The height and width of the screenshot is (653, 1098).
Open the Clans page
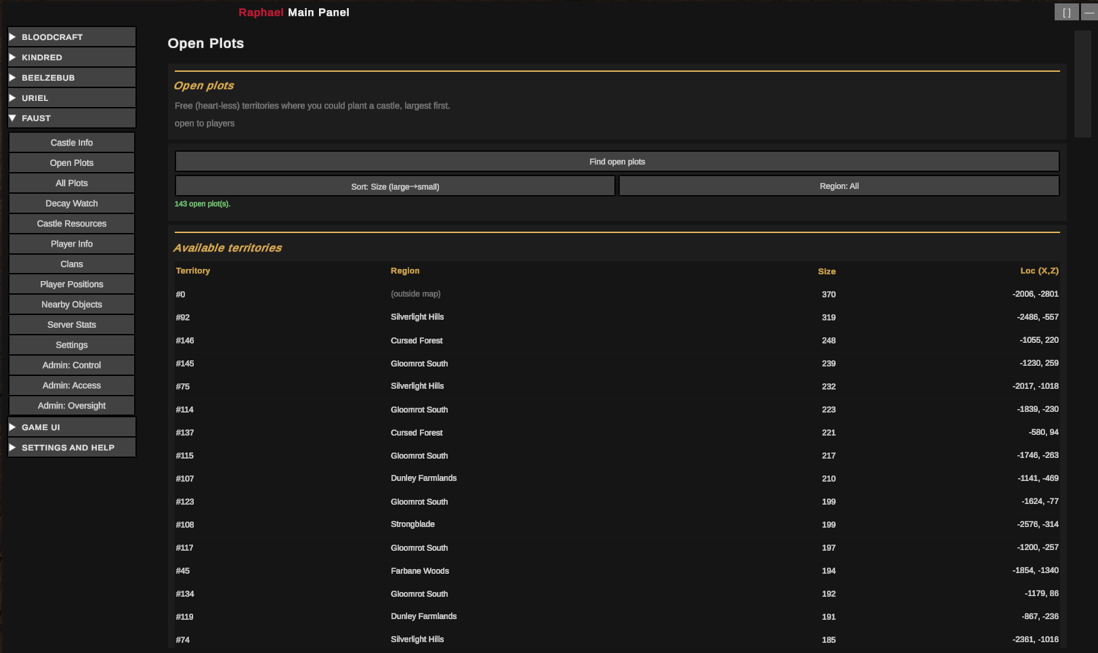coord(72,264)
